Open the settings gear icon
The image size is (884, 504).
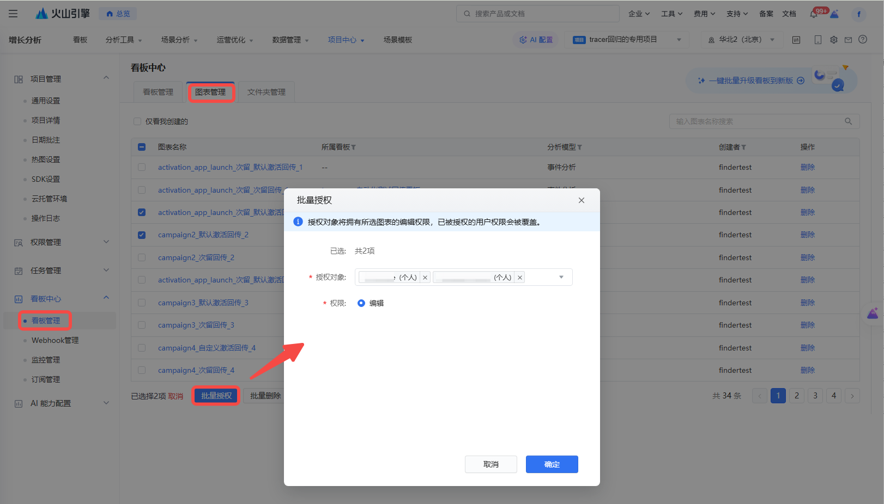(833, 40)
